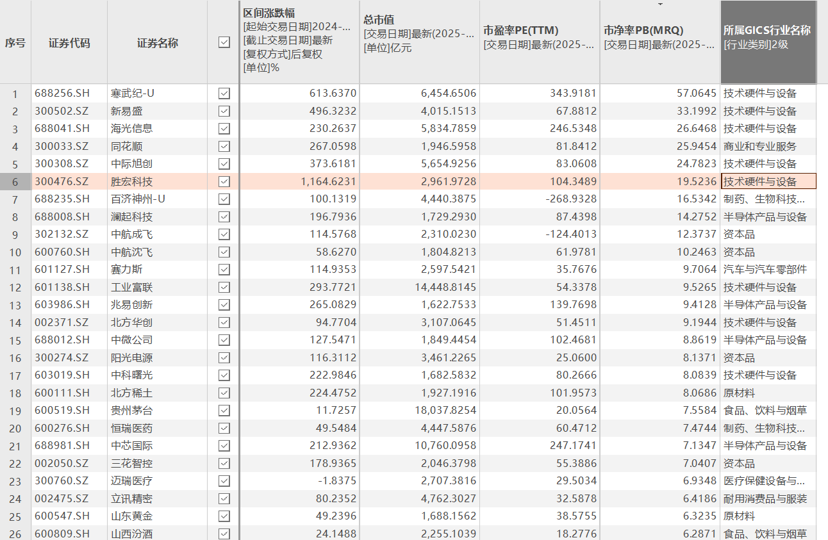Select the code cell 300476.SZ

(x=62, y=181)
